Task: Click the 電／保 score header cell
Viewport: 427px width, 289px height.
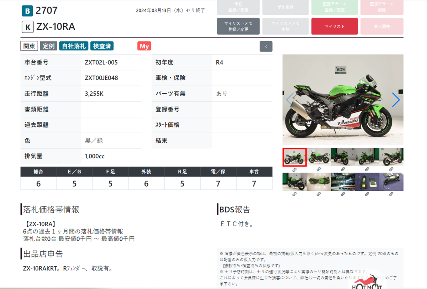Action: click(218, 172)
